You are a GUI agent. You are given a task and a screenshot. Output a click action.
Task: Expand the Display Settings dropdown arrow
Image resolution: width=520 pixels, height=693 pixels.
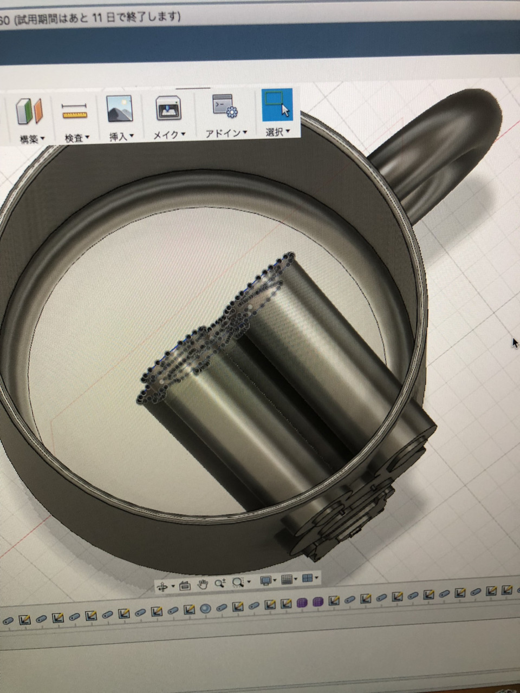[x=275, y=580]
